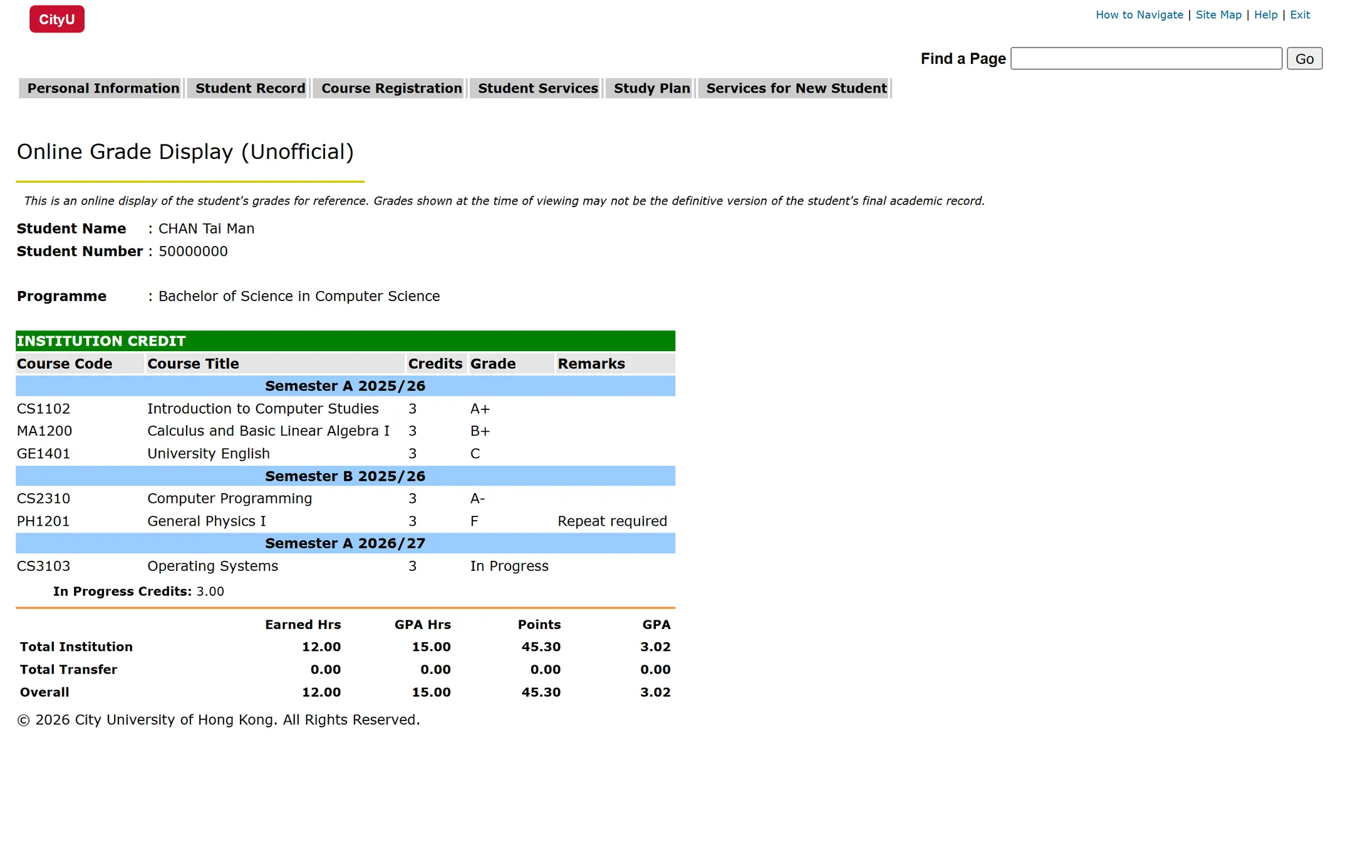This screenshot has height=845, width=1353.
Task: Click Introduction to Computer Studies title
Action: tap(263, 409)
